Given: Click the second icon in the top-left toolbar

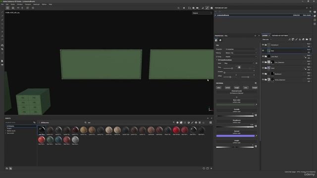Looking at the screenshot, I should pyautogui.click(x=13, y=8).
